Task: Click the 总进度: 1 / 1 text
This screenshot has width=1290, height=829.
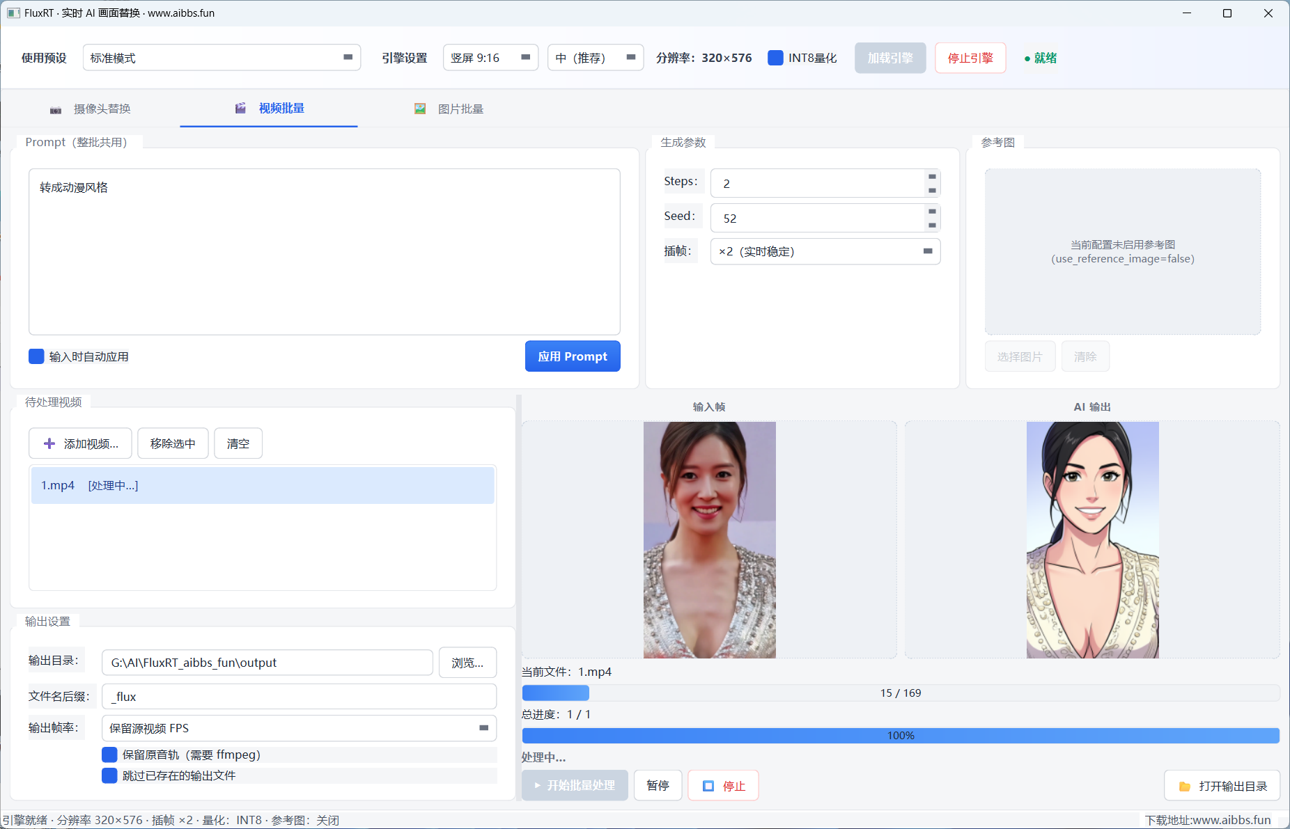Action: (x=556, y=714)
